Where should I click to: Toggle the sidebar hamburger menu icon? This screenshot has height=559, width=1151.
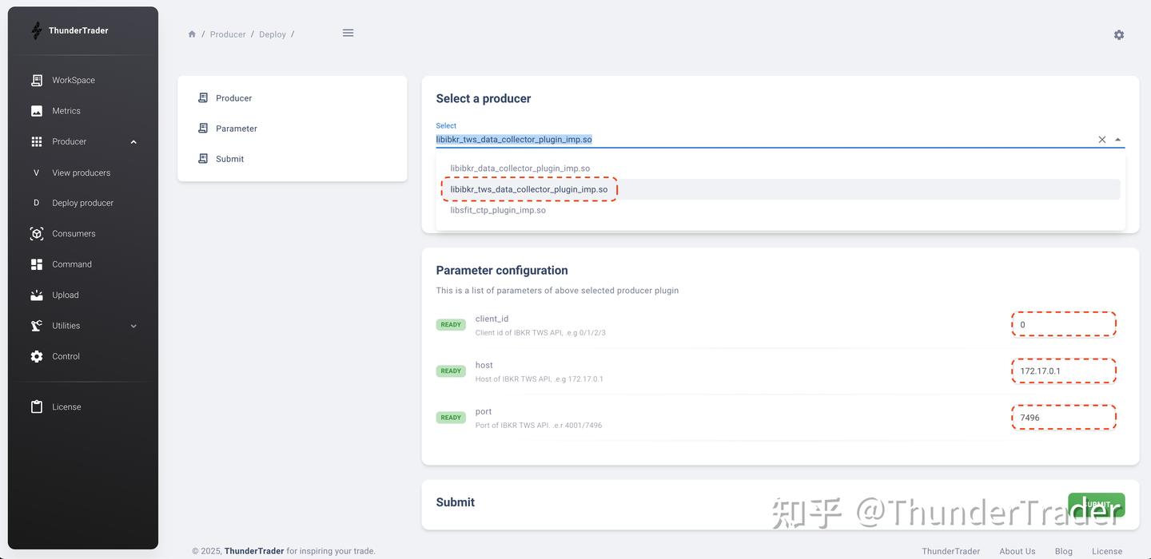(x=348, y=33)
